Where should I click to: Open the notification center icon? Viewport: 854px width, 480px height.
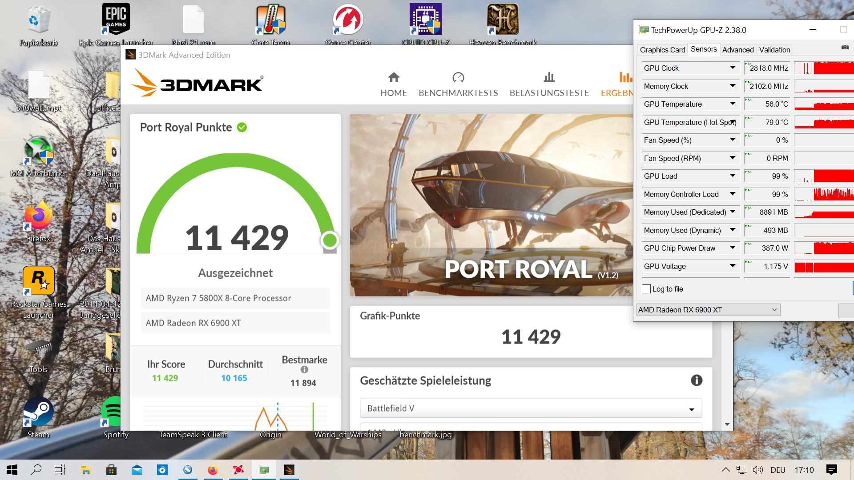[831, 470]
